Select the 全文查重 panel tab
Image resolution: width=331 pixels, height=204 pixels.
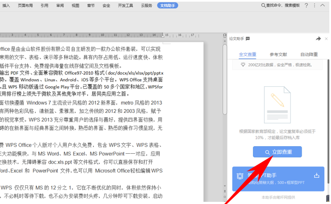(248, 55)
